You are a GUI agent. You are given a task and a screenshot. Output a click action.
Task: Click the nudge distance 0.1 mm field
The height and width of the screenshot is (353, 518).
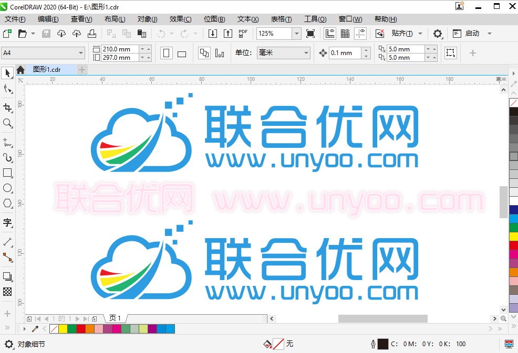(x=345, y=53)
